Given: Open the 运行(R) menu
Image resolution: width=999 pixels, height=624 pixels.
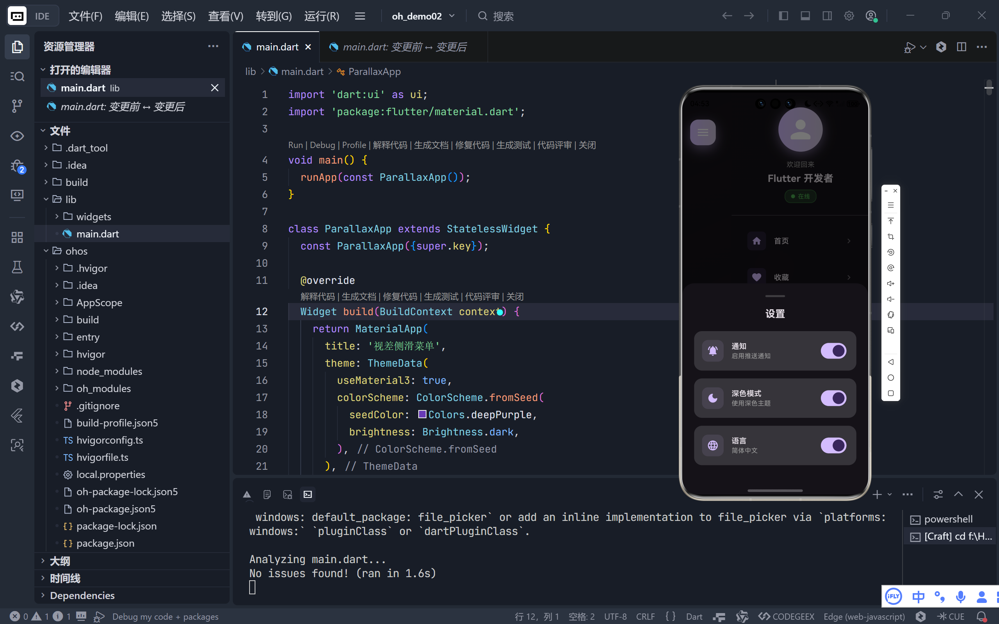Looking at the screenshot, I should (x=321, y=16).
